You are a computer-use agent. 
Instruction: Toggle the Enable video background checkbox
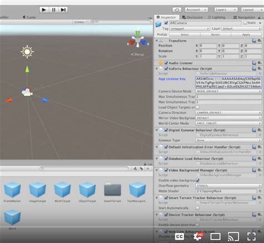[x=198, y=180]
